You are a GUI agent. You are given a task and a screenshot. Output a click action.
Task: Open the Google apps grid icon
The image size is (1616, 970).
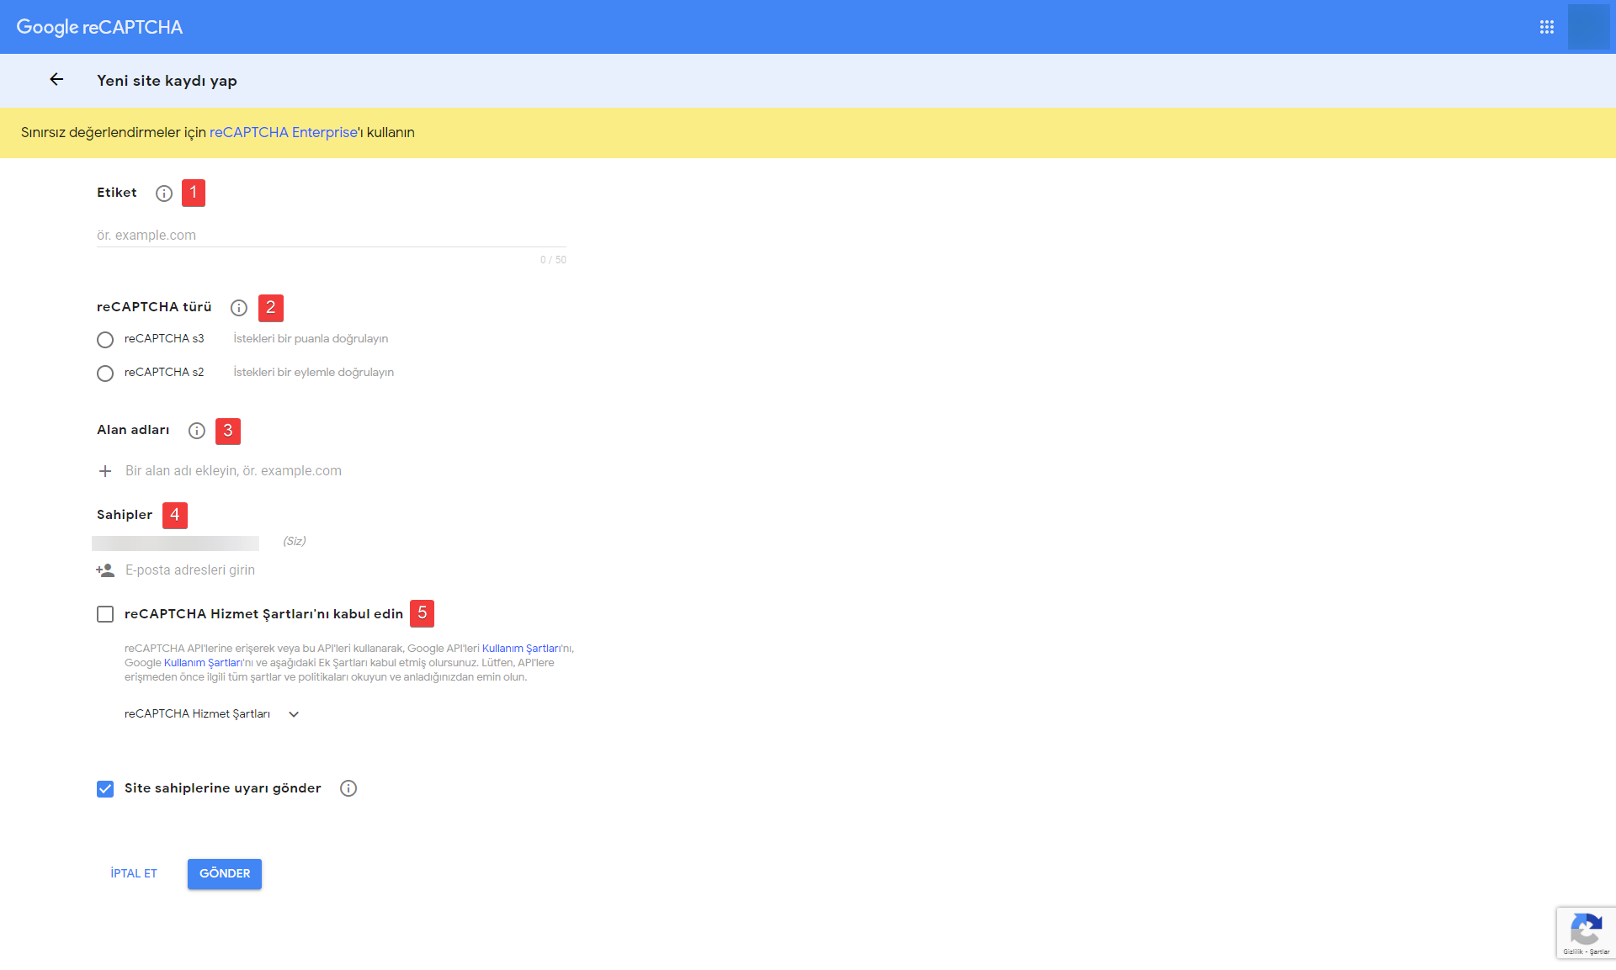(1546, 27)
